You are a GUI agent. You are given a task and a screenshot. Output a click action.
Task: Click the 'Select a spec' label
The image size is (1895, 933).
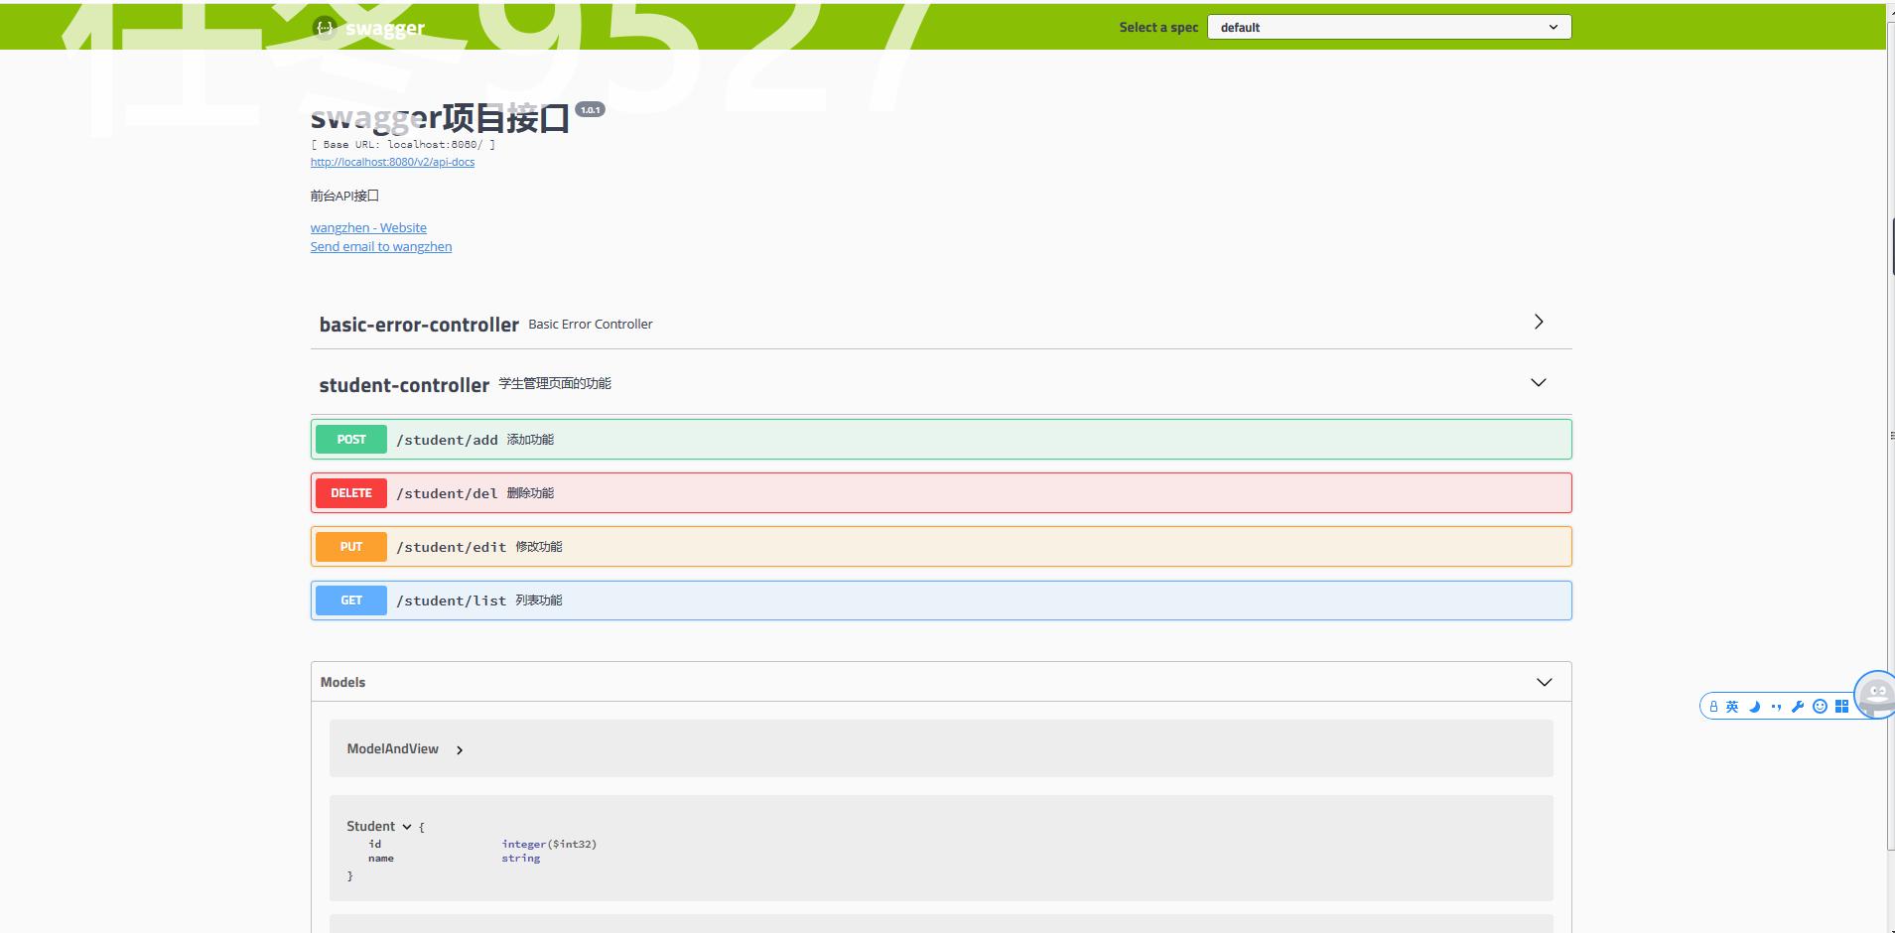point(1158,27)
